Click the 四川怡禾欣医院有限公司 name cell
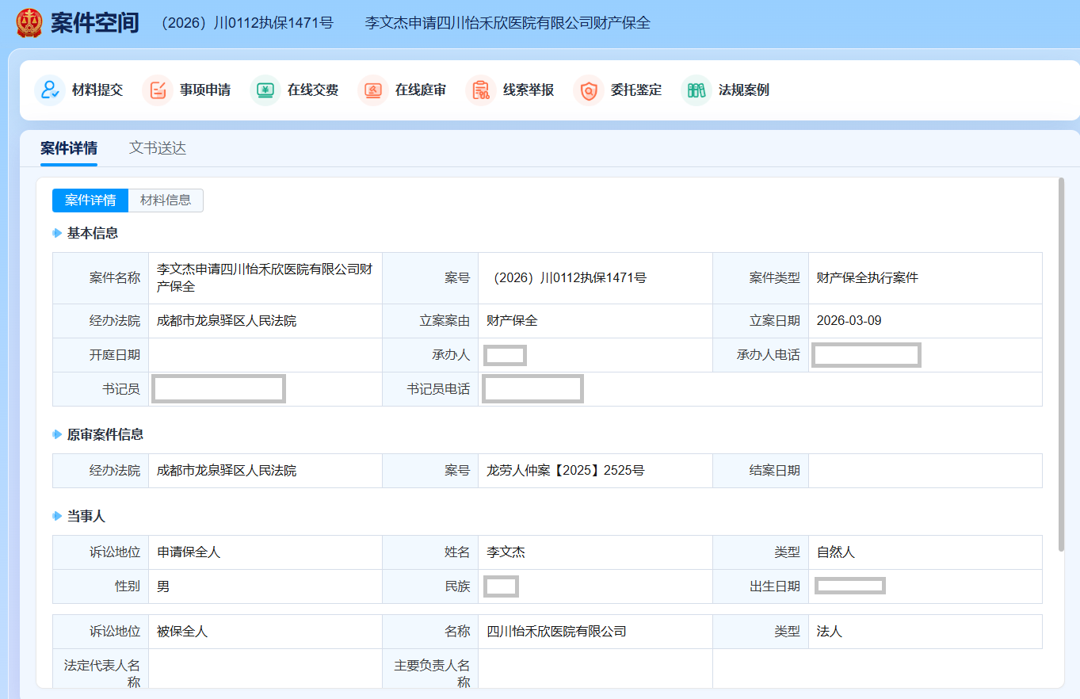 click(556, 632)
